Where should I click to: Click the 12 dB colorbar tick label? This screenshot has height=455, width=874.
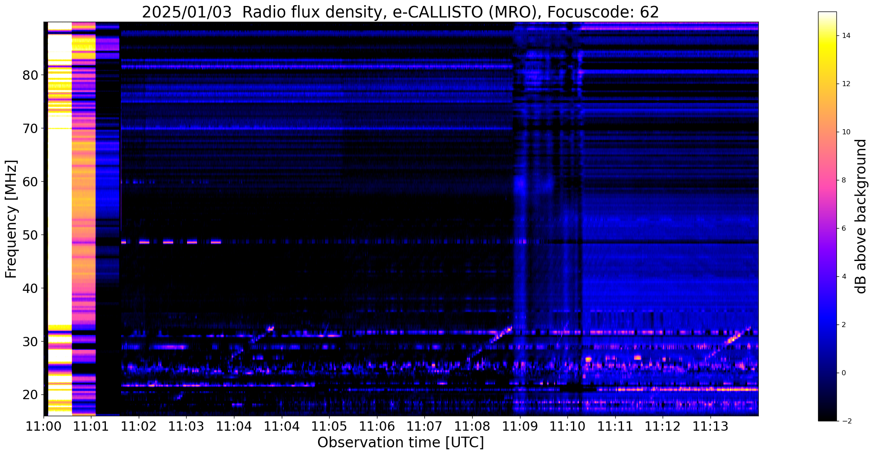tap(845, 84)
